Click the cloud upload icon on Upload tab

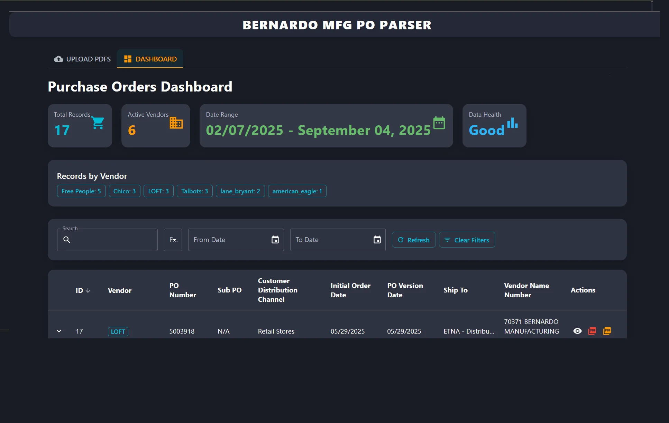[x=58, y=59]
